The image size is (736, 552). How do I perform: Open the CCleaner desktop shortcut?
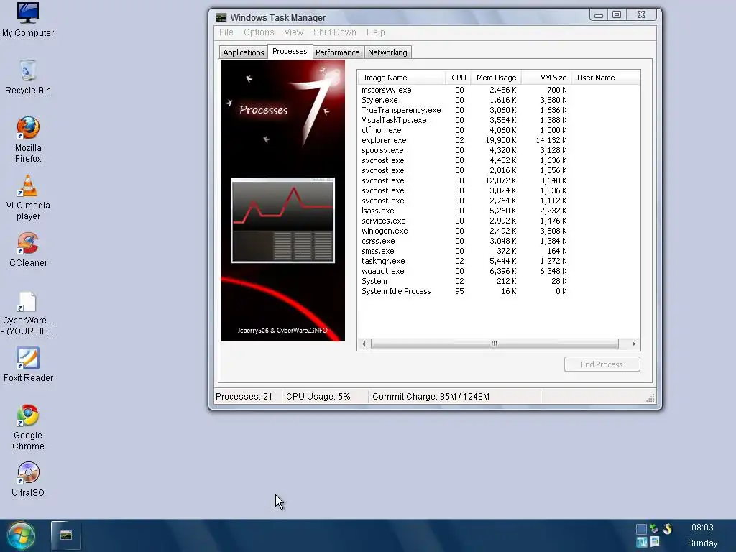(28, 249)
